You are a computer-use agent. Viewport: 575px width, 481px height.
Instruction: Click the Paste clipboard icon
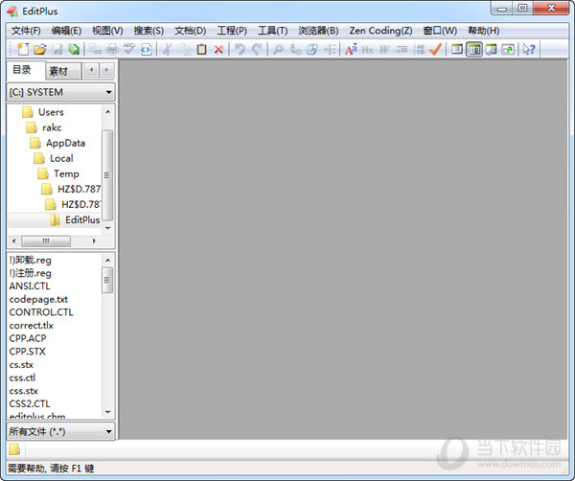click(x=201, y=49)
